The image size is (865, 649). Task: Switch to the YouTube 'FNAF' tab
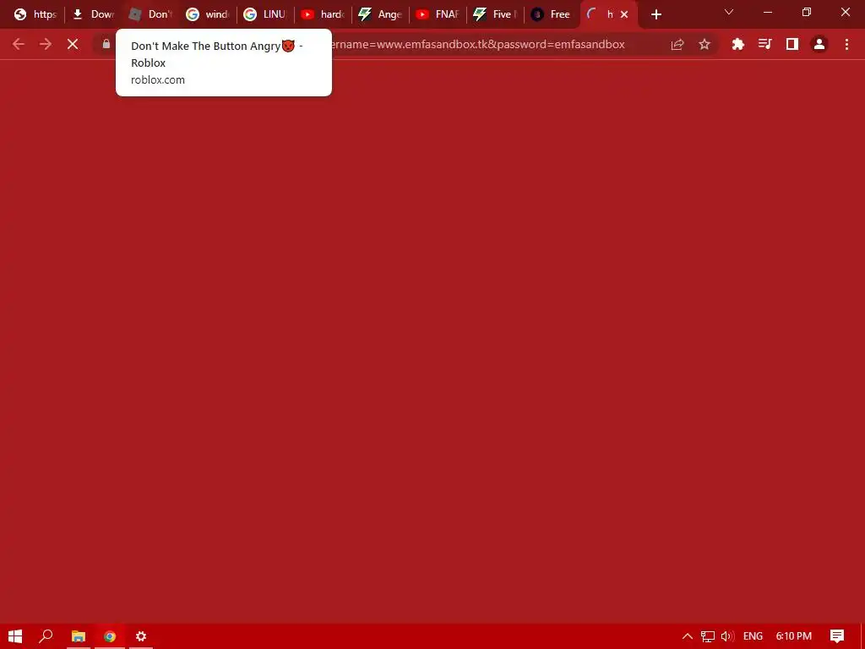click(x=438, y=14)
